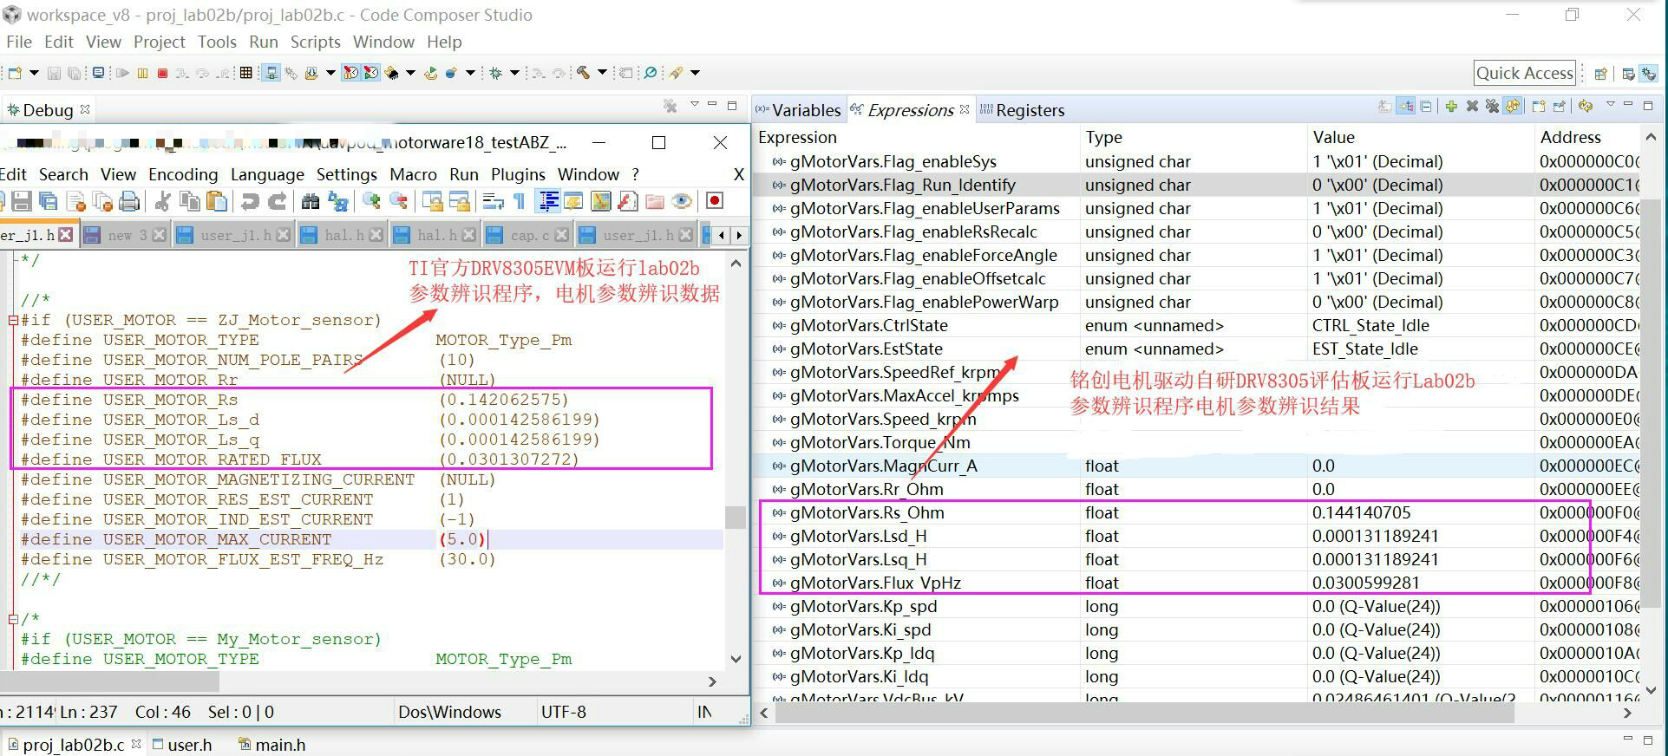Click Collapse All icon in Expressions panel
Screen dimensions: 1668x756
coord(1426,107)
